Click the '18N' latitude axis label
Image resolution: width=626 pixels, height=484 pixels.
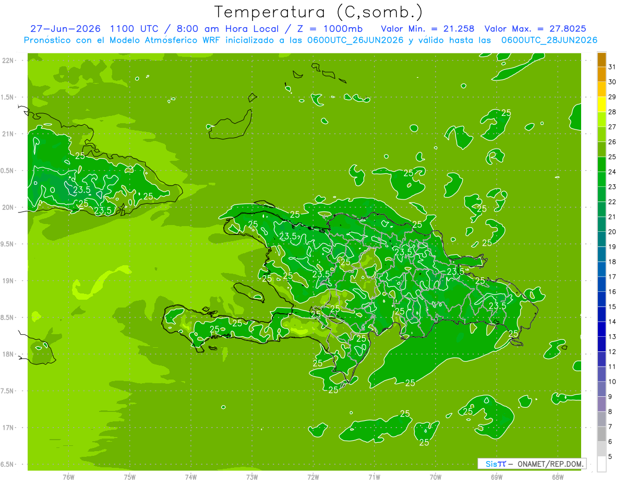click(x=8, y=355)
